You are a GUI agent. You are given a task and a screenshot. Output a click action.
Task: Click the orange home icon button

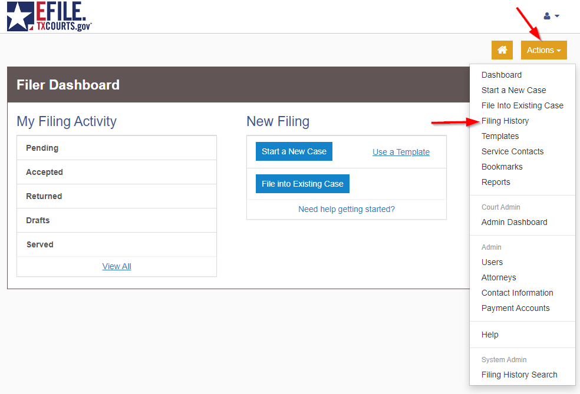(502, 50)
